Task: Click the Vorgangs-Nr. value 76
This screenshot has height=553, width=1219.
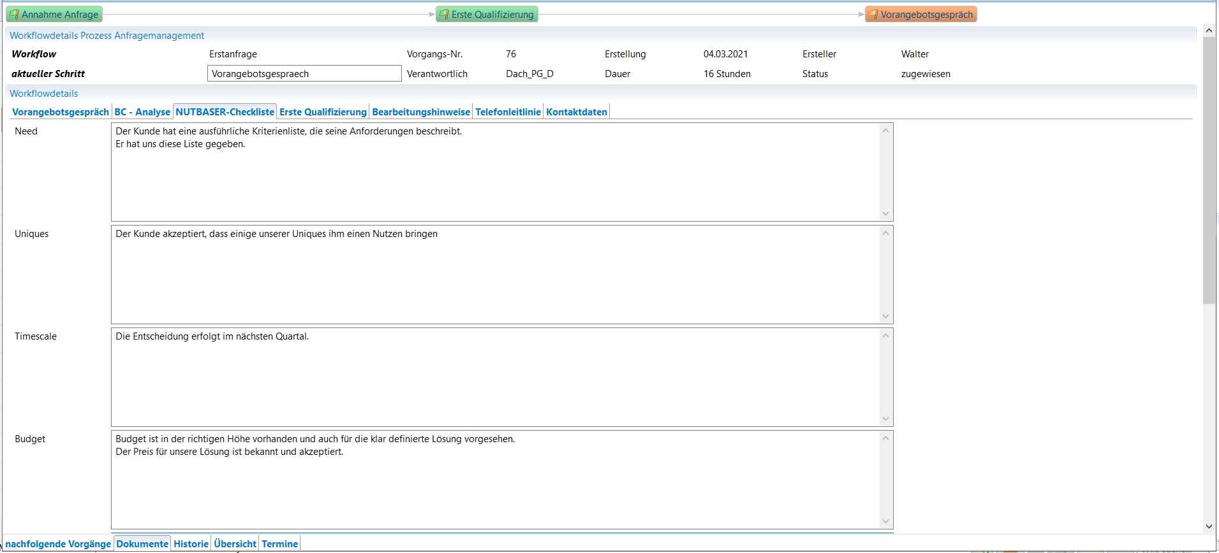Action: 511,54
